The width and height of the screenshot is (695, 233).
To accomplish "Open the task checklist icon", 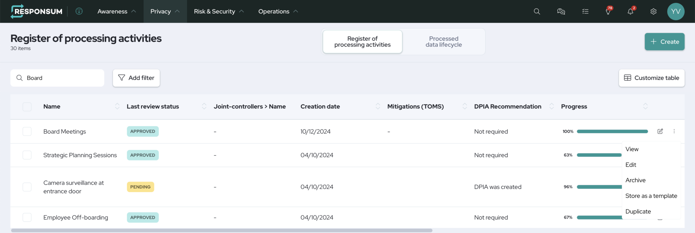I will 585,12.
